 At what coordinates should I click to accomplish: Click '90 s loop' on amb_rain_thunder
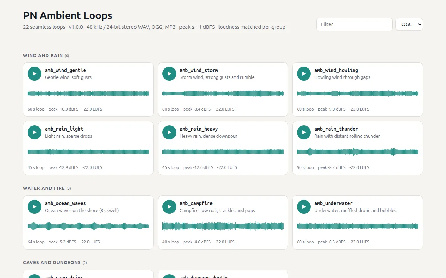point(305,167)
